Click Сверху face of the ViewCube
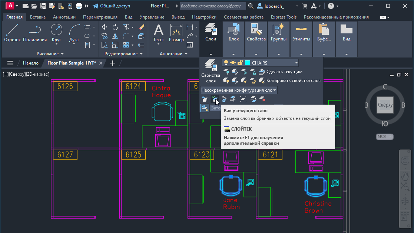 coord(385,105)
